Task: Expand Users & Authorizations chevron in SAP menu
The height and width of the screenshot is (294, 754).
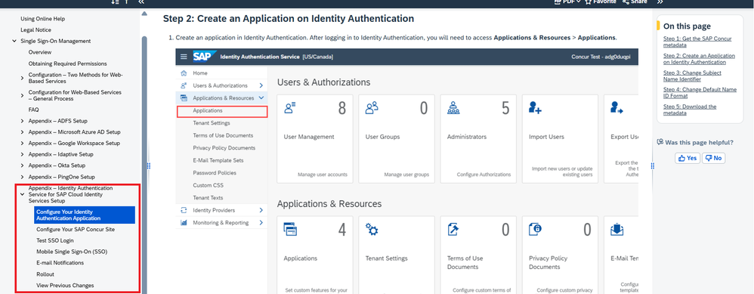Action: point(261,85)
